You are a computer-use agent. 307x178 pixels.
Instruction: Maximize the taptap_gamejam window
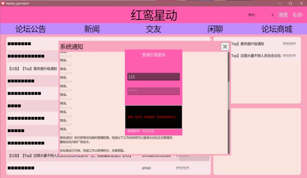tap(290, 3)
